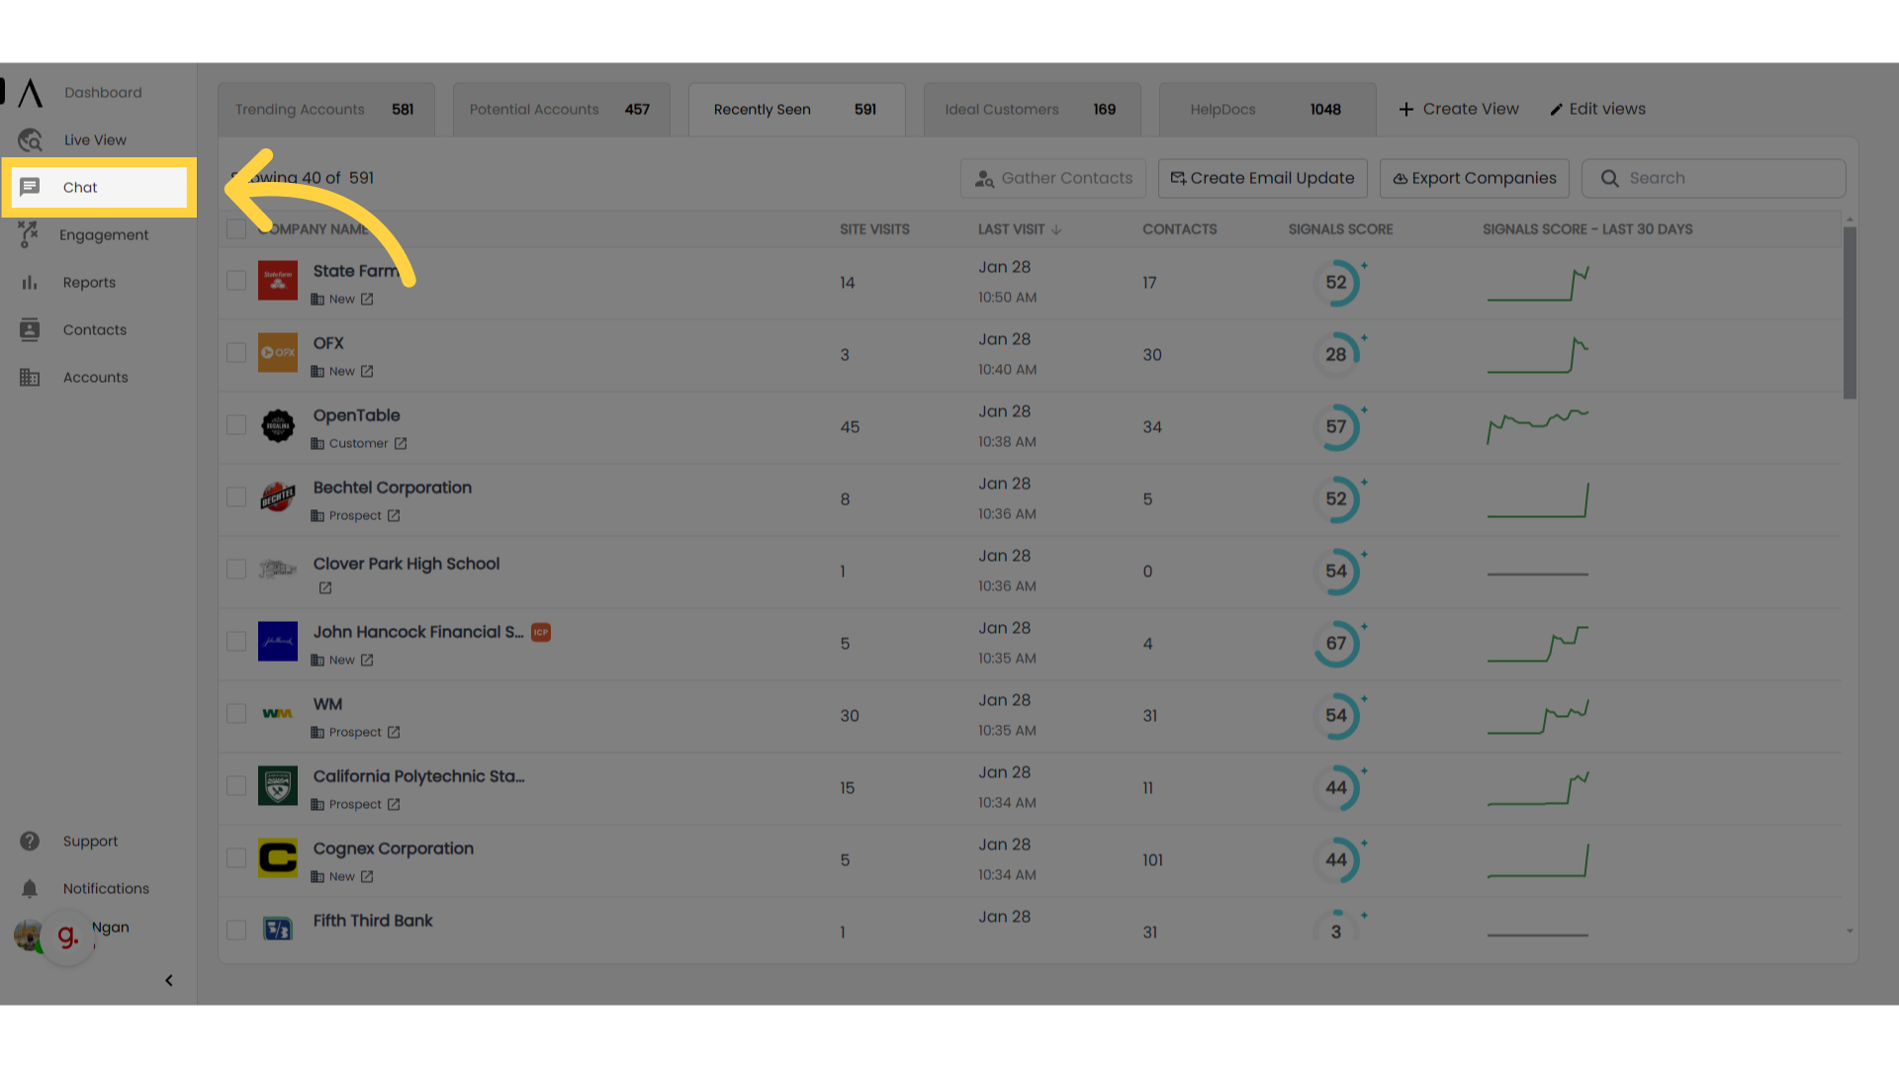Open the Engagement section

click(102, 234)
